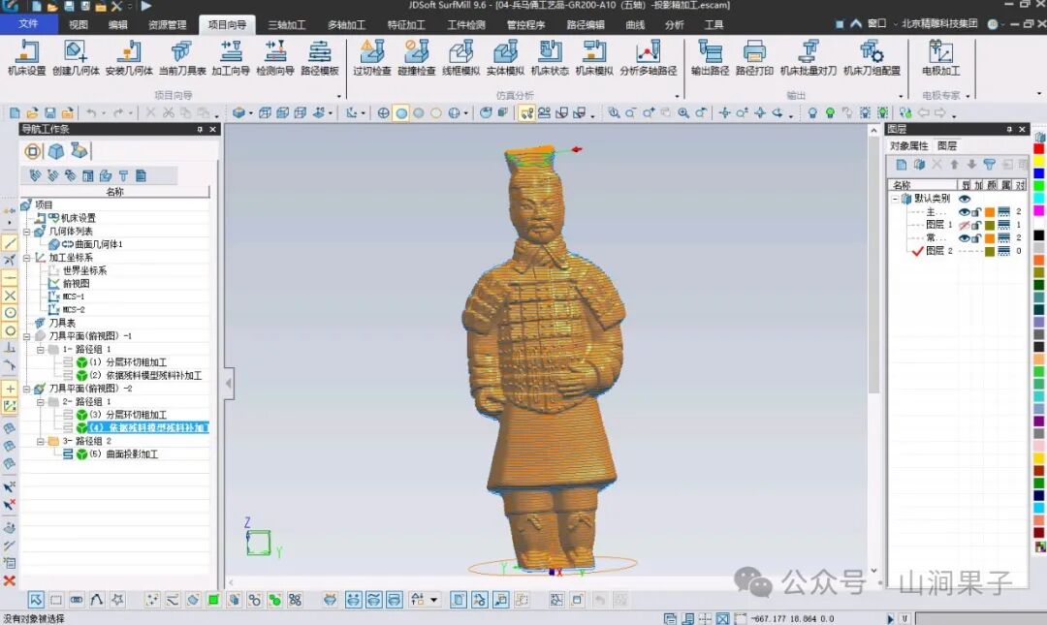Click the Play arrow in title bar
The width and height of the screenshot is (1047, 625).
point(146,6)
